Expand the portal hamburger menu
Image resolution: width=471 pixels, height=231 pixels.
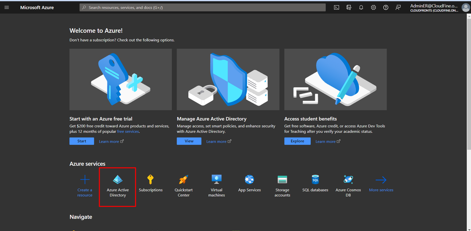click(x=7, y=7)
